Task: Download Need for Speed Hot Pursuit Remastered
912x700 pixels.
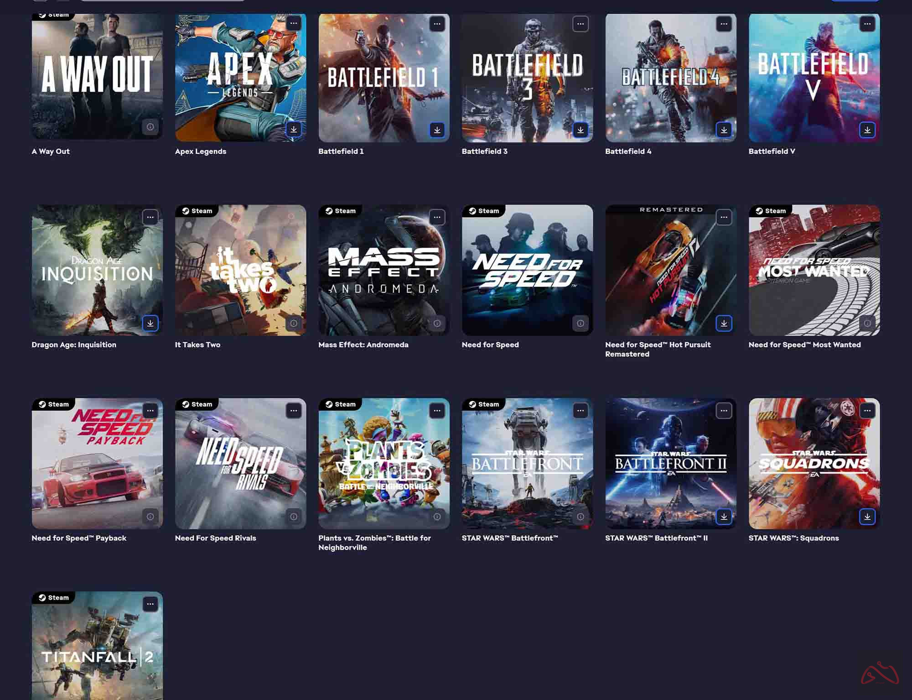Action: [x=724, y=323]
